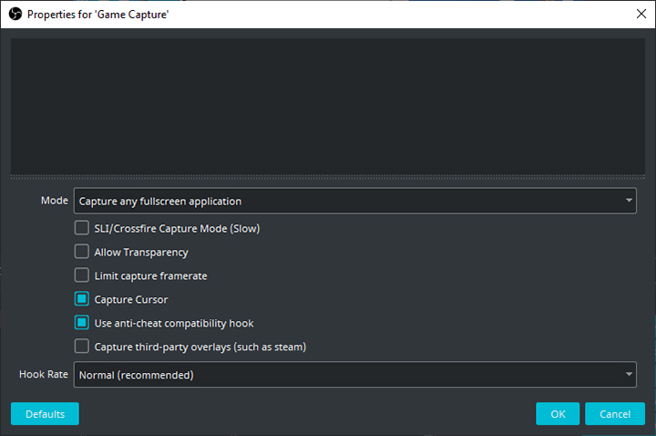The image size is (656, 436).
Task: Click the OBS logo icon in title bar
Action: click(15, 15)
